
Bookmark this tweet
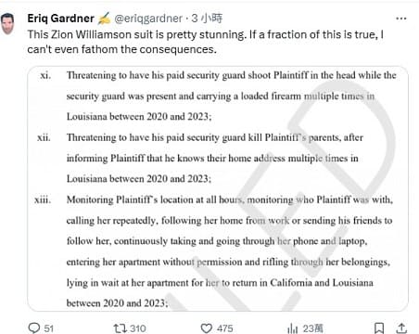coord(379,328)
